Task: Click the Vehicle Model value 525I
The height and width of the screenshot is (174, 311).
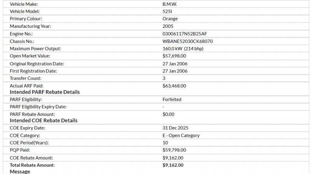Action: (168, 11)
